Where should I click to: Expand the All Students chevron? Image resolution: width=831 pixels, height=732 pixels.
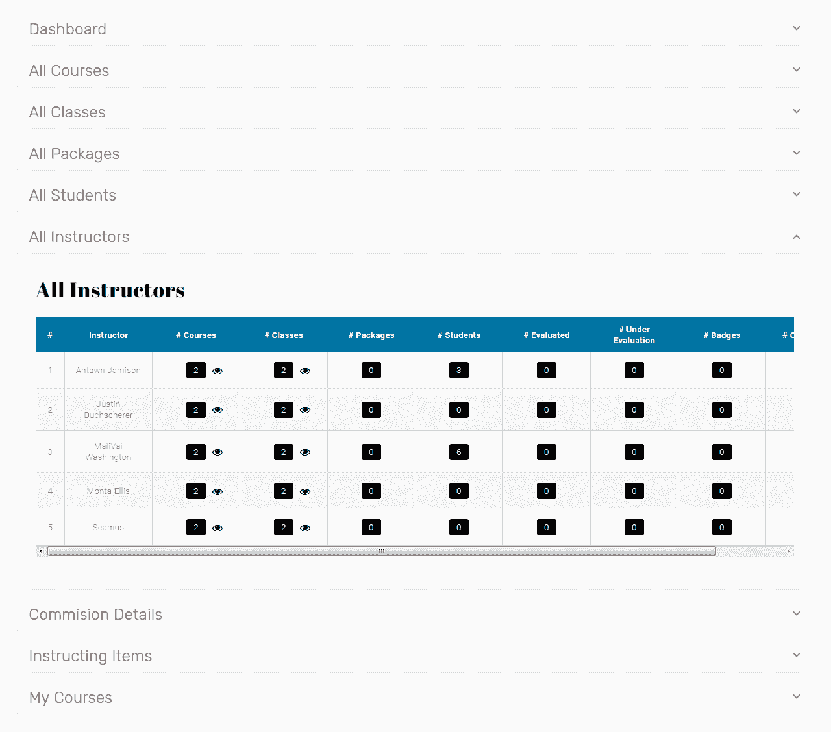797,194
